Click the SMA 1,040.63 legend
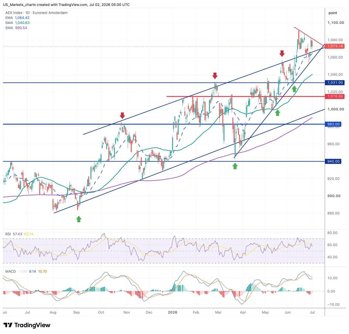This screenshot has height=334, width=349. click(17, 23)
